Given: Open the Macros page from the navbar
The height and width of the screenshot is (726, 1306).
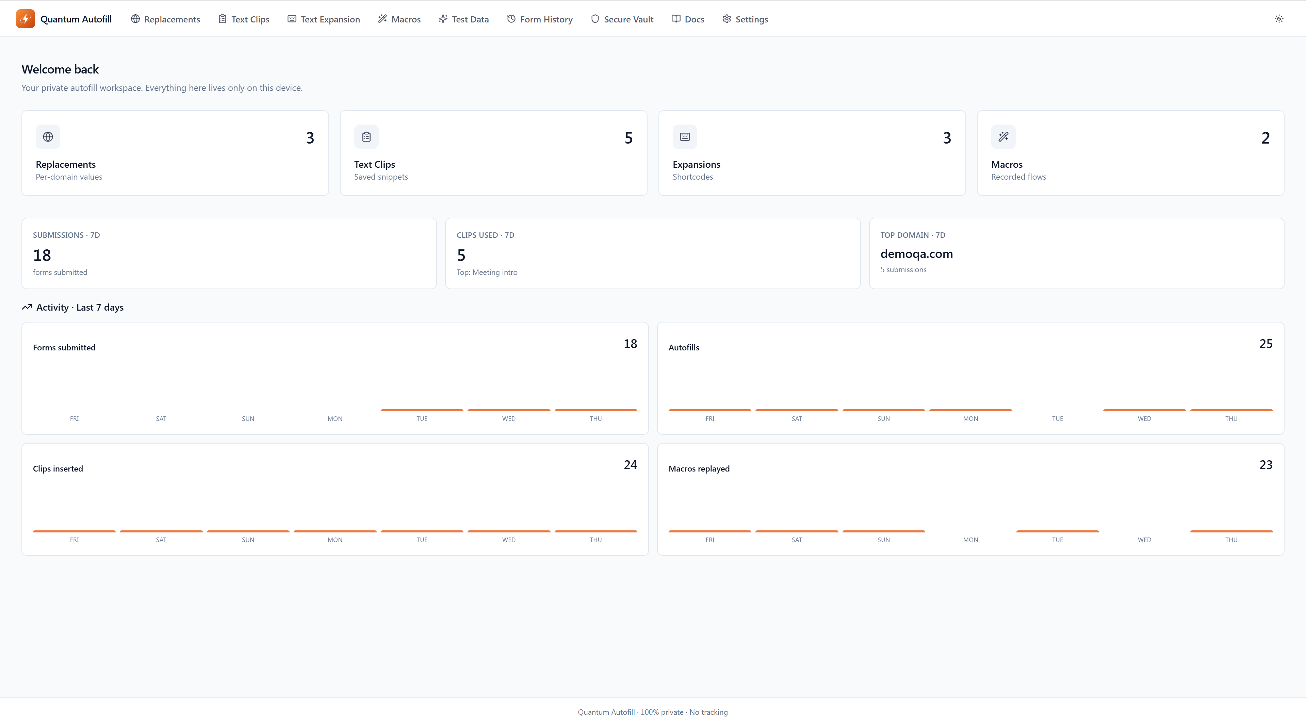Looking at the screenshot, I should pyautogui.click(x=406, y=19).
